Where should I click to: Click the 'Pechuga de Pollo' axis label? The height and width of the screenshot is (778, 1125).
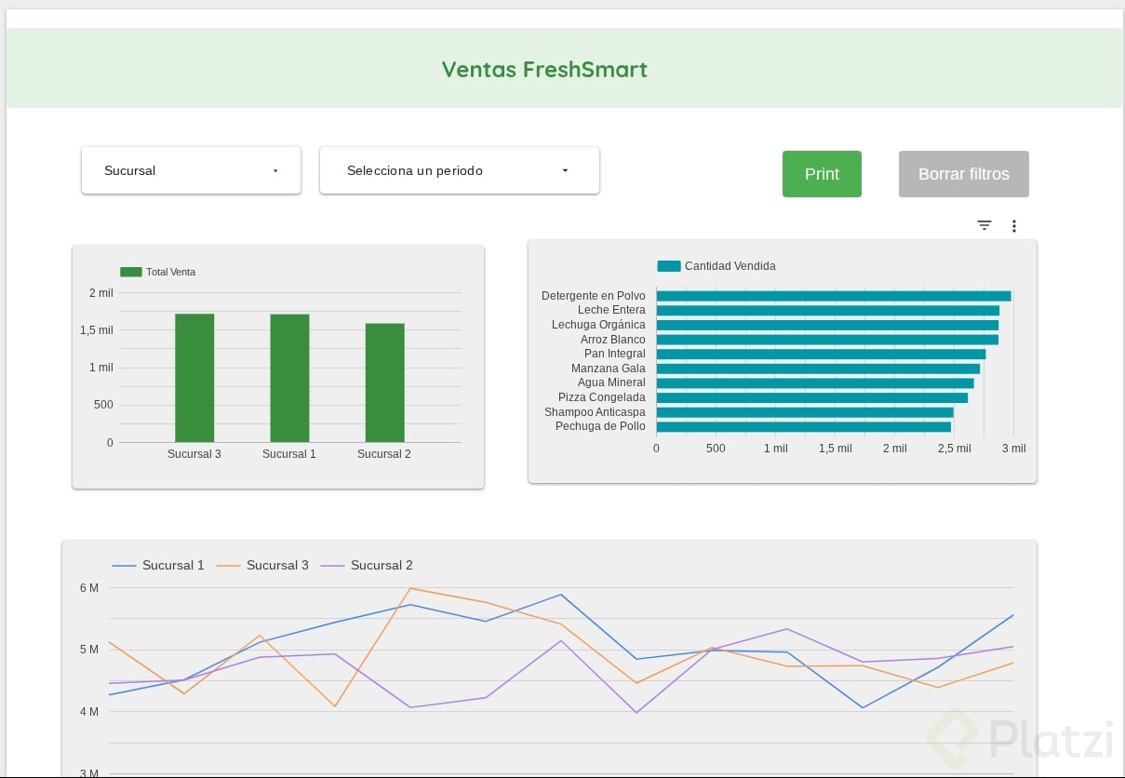point(600,426)
